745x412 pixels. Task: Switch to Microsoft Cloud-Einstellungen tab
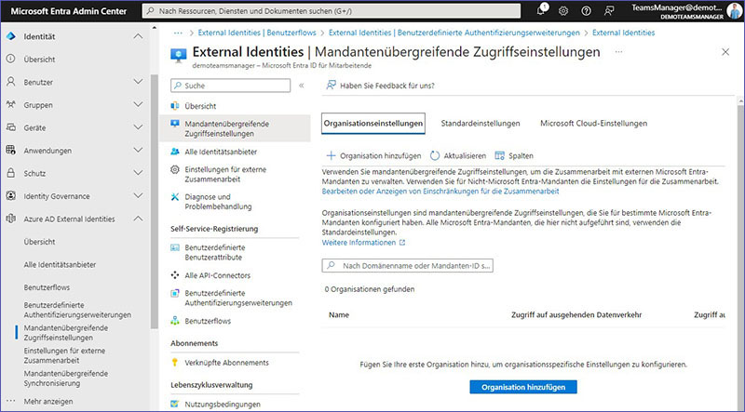coord(593,123)
